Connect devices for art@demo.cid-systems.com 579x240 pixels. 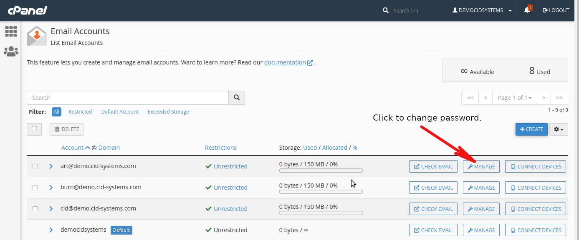(x=536, y=166)
